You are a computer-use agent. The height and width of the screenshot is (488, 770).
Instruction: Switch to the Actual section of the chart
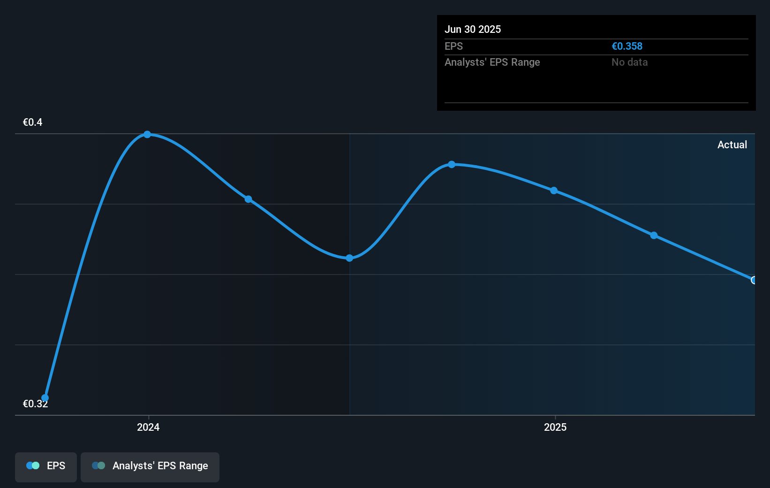[x=732, y=145]
